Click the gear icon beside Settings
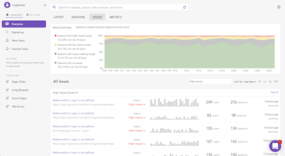This screenshot has width=285, height=156. [x=28, y=15]
